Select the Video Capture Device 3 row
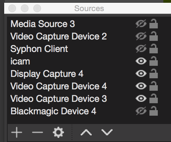This screenshot has width=171, height=142. (89, 99)
